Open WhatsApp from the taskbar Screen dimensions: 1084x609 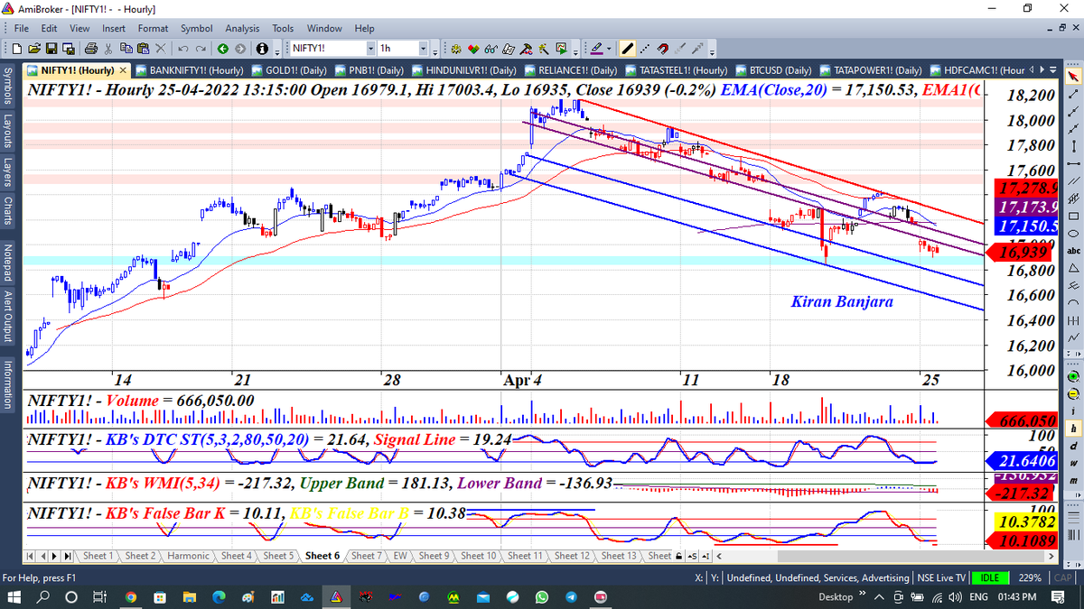tap(541, 596)
